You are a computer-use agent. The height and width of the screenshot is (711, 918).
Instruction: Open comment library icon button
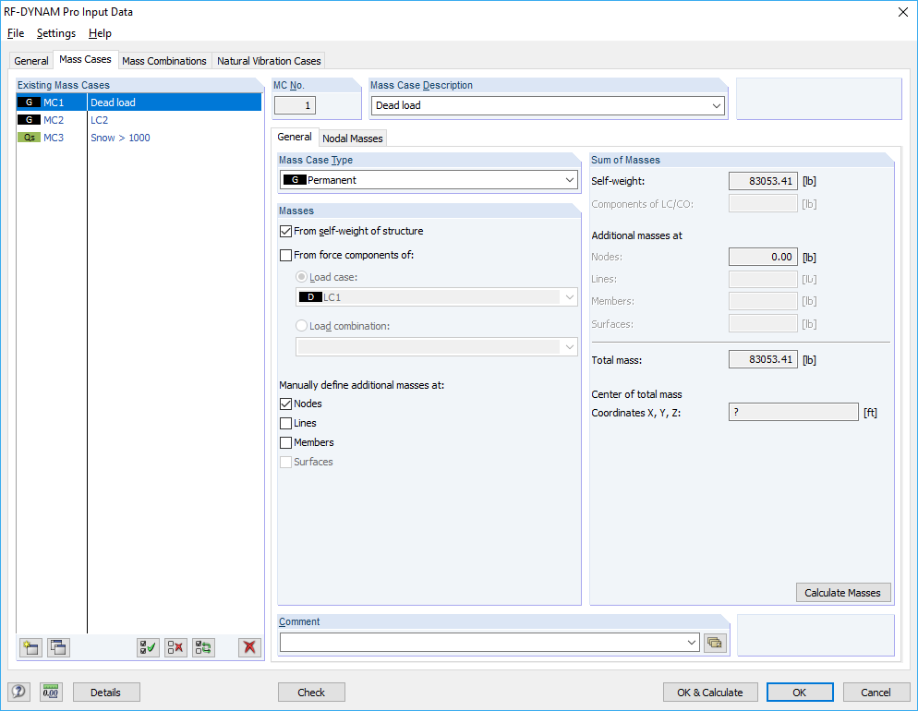[715, 643]
